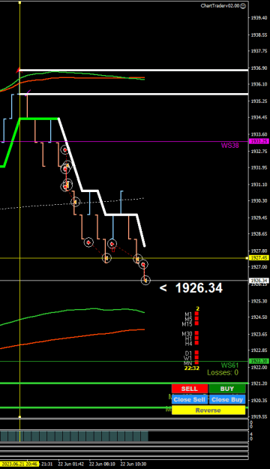
Task: Click the green WS61 level label
Action: pyautogui.click(x=230, y=365)
